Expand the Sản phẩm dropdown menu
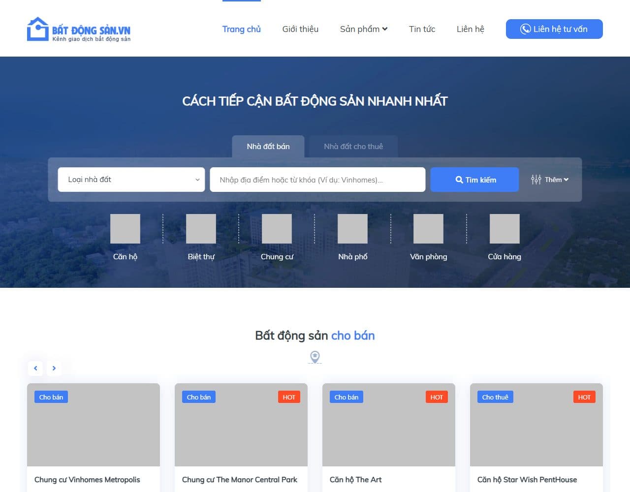This screenshot has width=630, height=492. [x=364, y=29]
